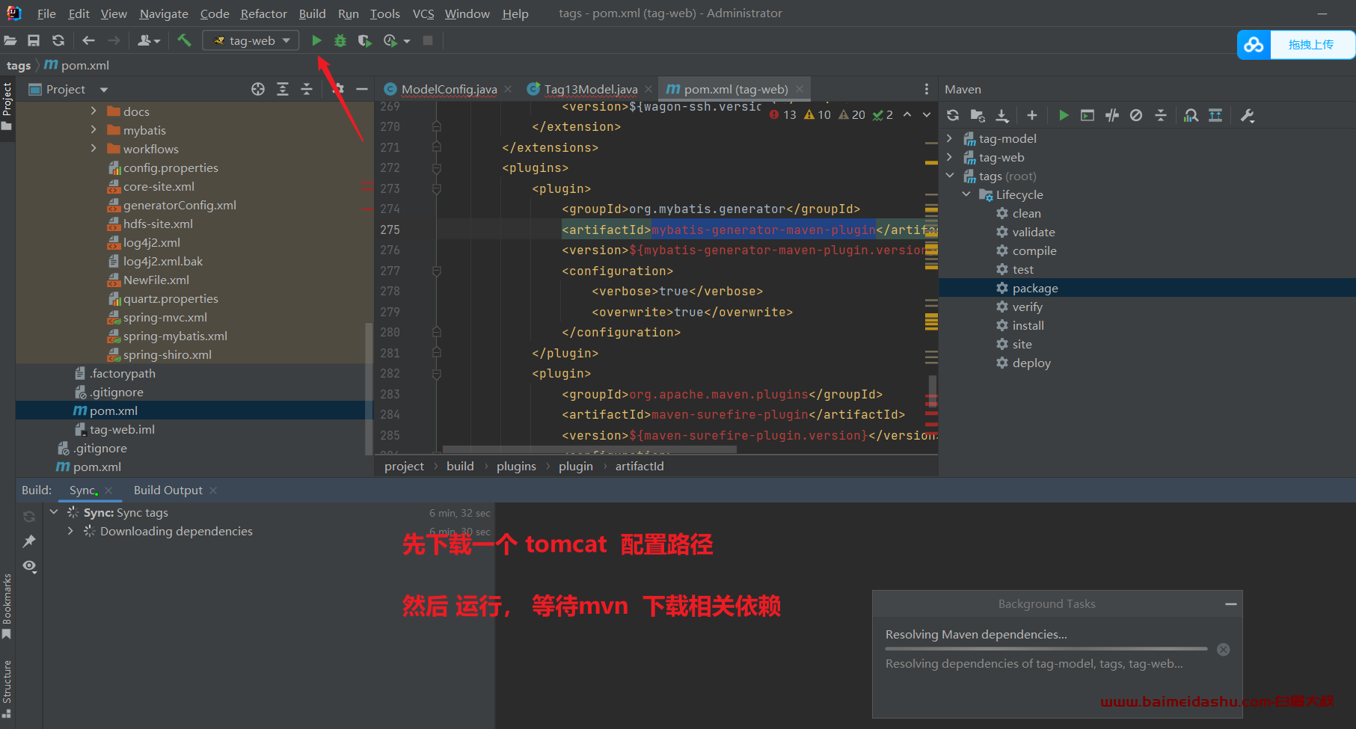Cancel the Resolving Maven dependencies task
1356x729 pixels.
point(1223,649)
